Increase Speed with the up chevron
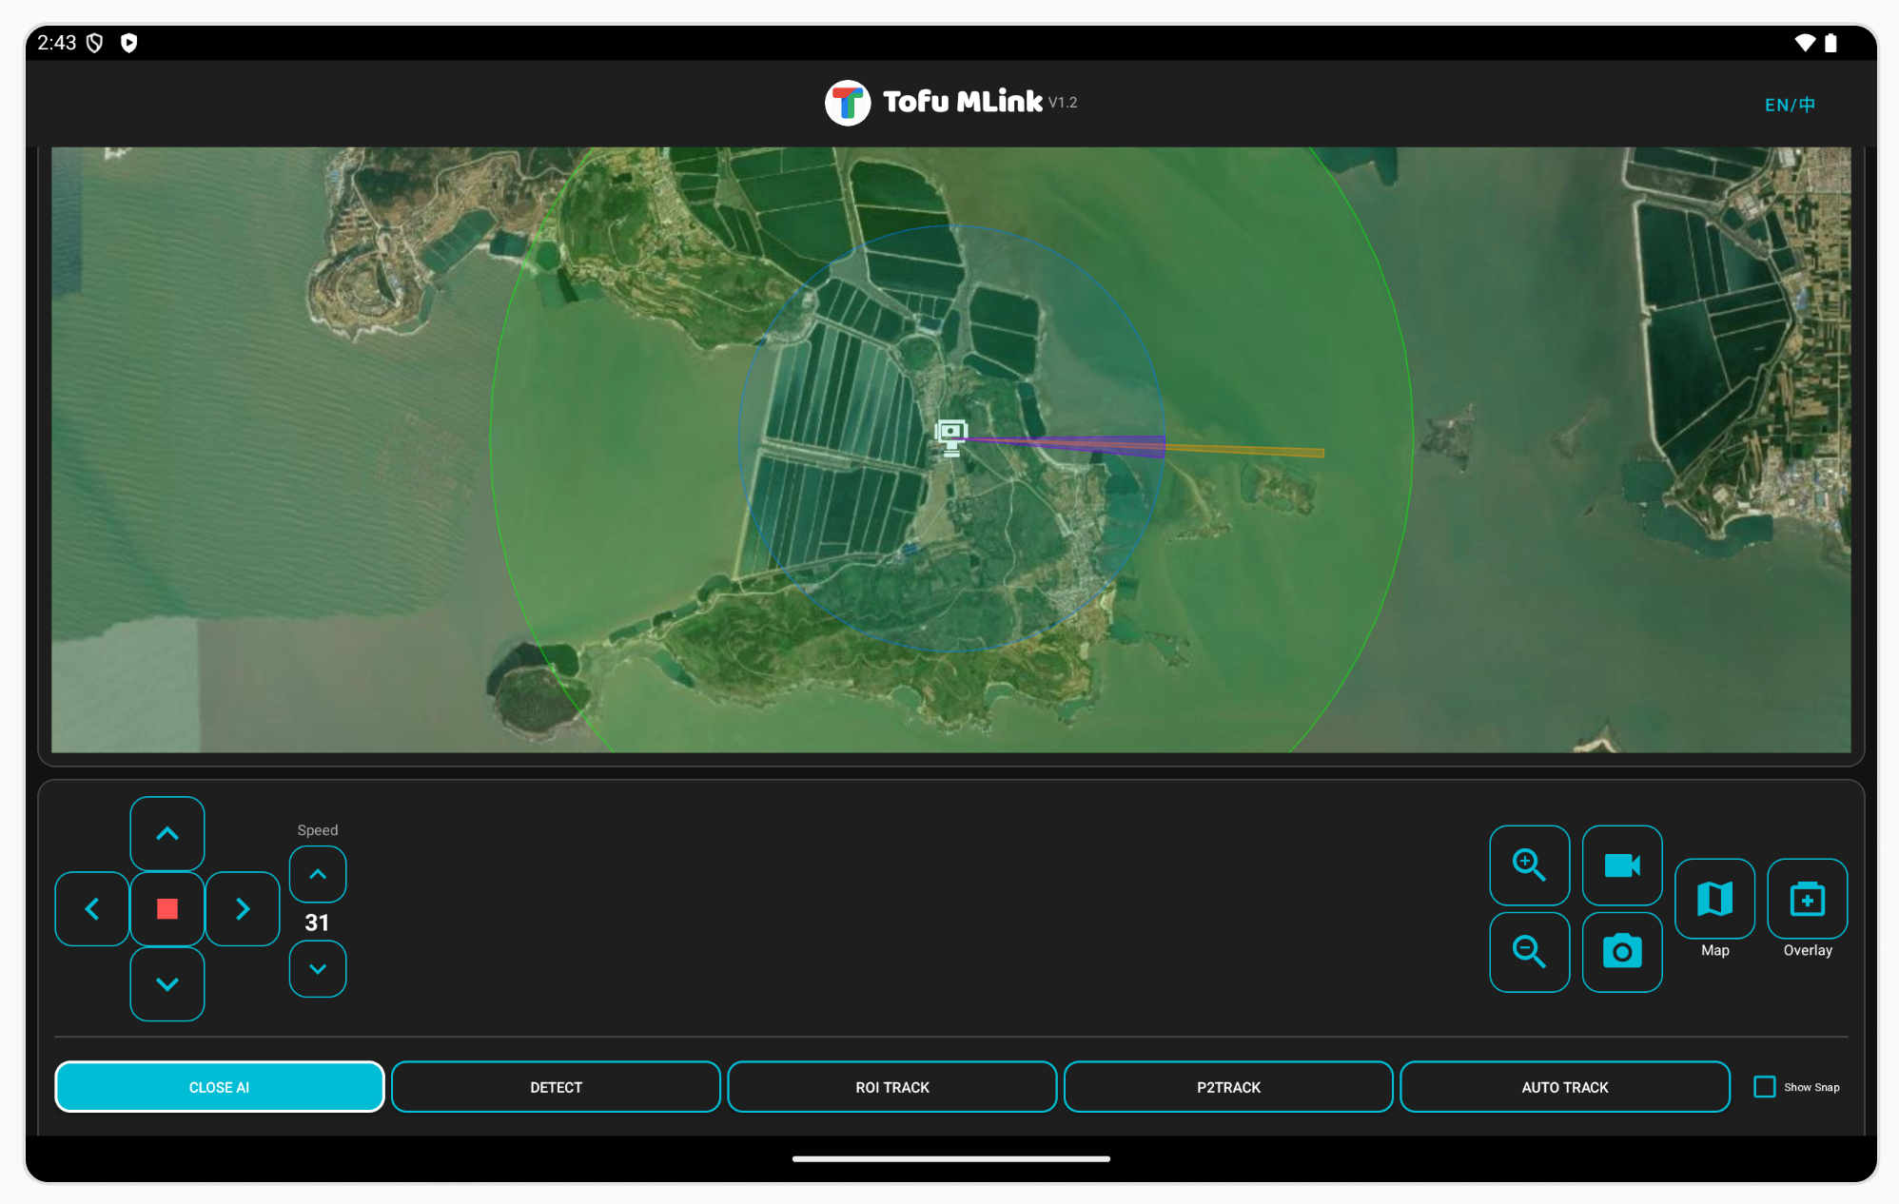 click(x=318, y=874)
